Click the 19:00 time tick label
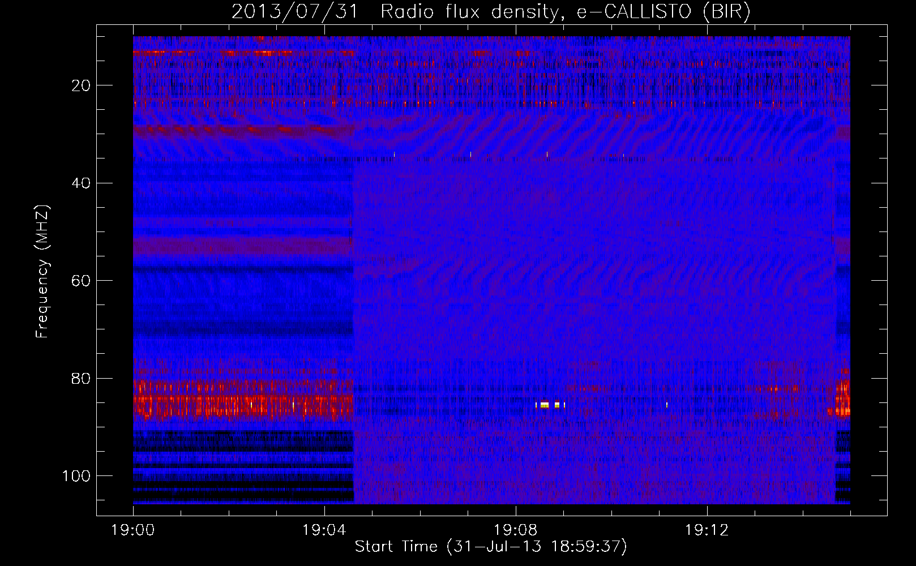This screenshot has height=566, width=916. click(133, 530)
